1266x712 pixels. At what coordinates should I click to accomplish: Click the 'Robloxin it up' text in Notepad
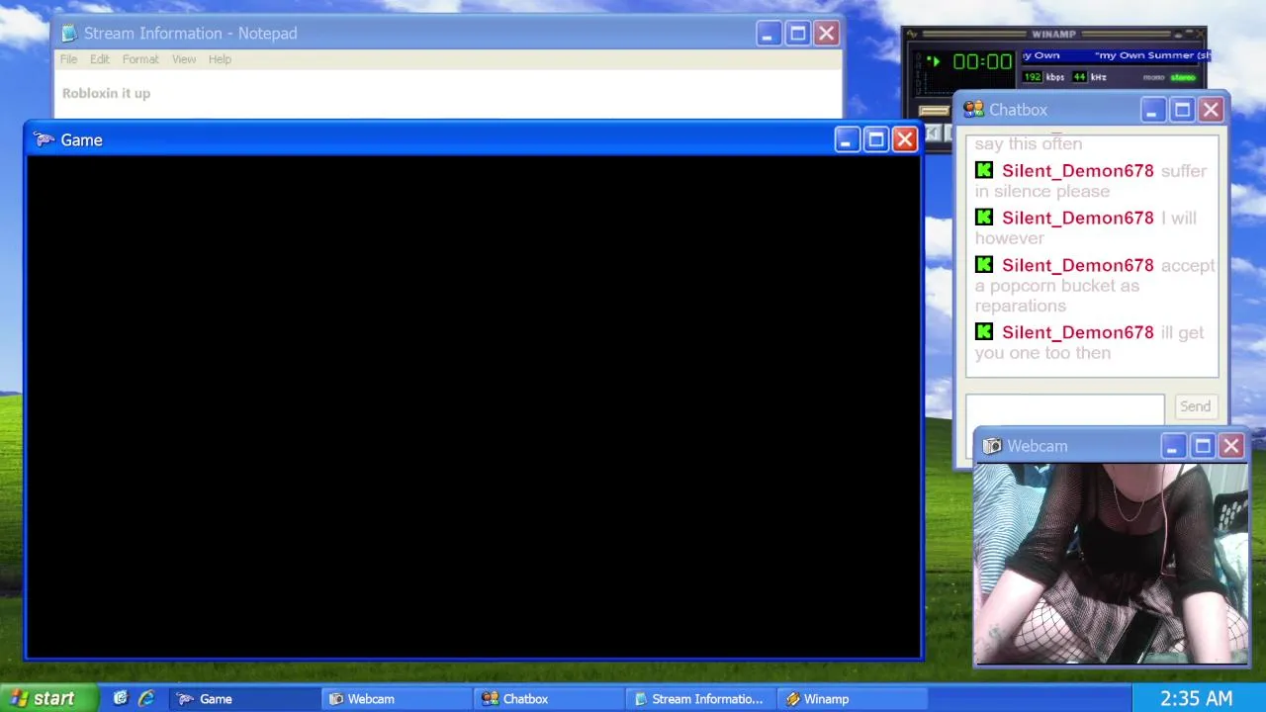(x=106, y=93)
